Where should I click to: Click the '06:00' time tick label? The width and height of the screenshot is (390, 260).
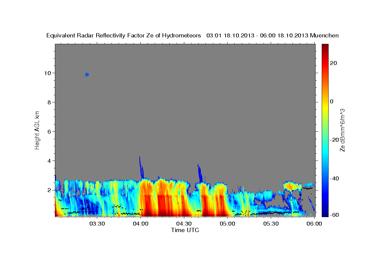(x=314, y=224)
